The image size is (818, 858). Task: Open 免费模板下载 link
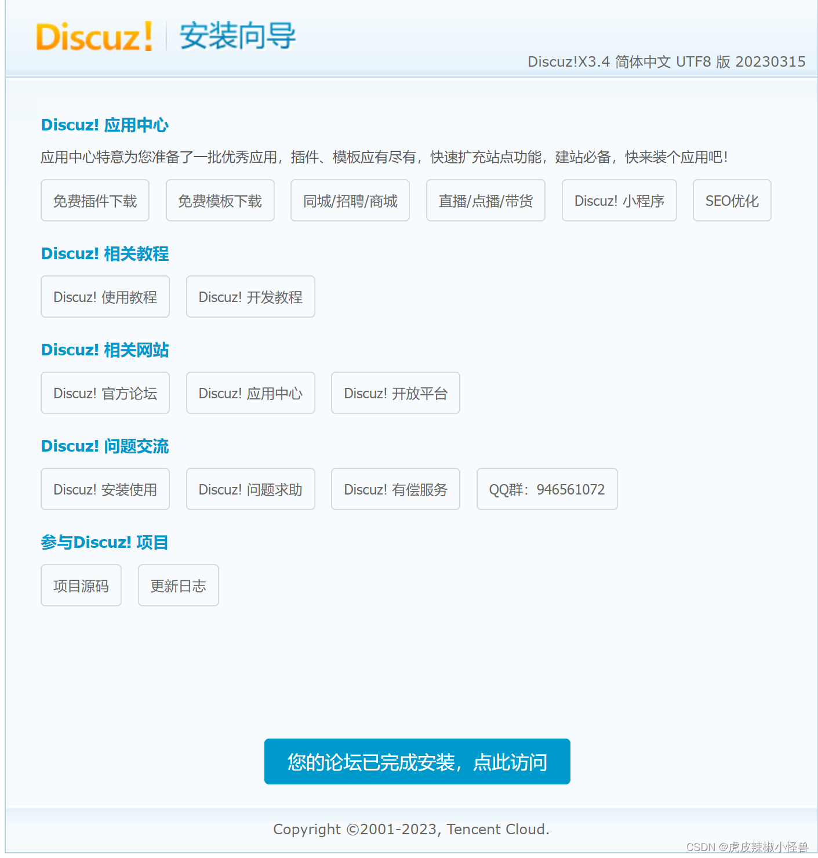pyautogui.click(x=220, y=201)
